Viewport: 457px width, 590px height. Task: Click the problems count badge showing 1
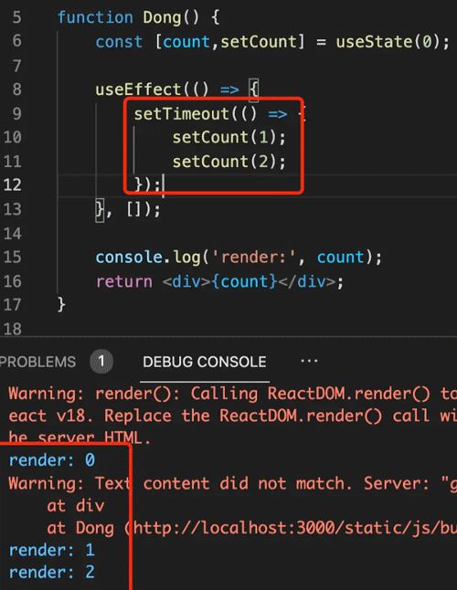(101, 362)
